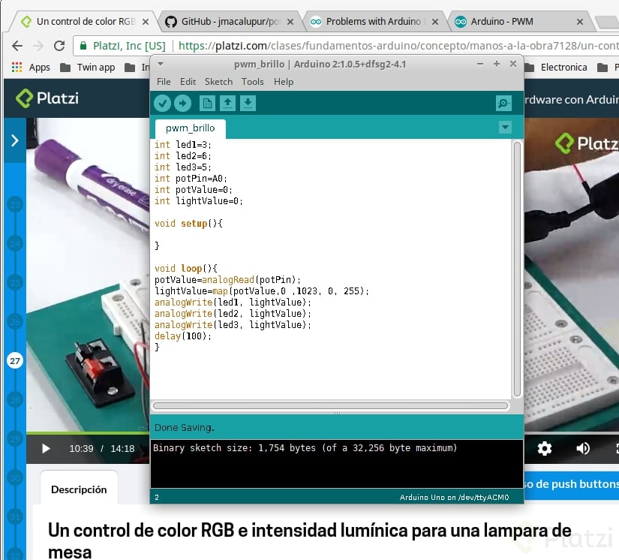Screen dimensions: 619x560
Task: Switch to Arduino - PWM browser tab
Action: [518, 21]
